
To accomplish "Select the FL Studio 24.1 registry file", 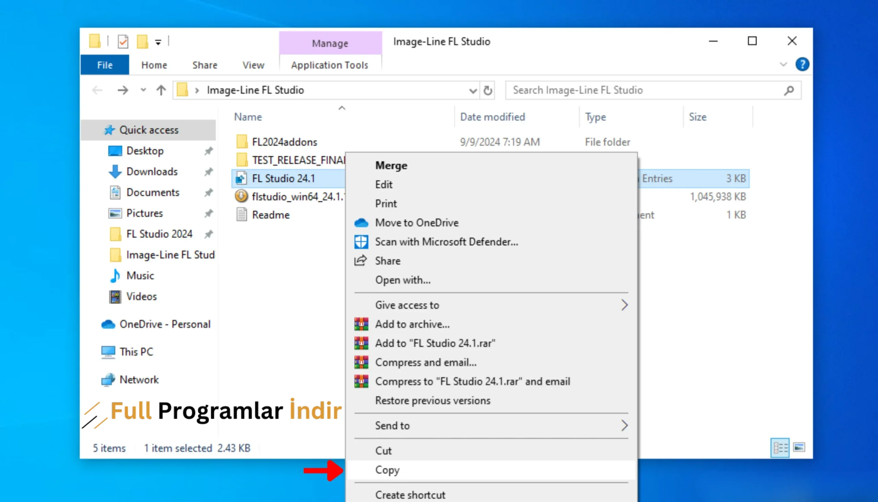I will pos(283,178).
